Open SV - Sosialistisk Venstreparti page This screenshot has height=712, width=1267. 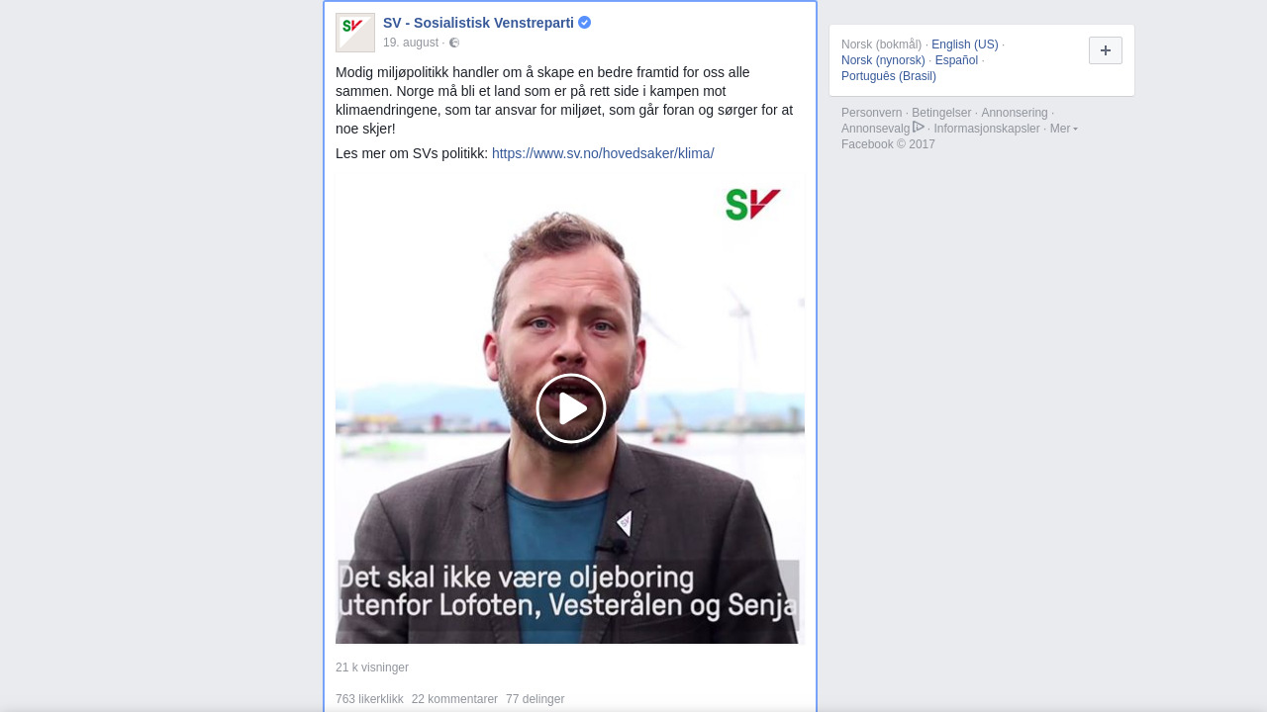(478, 23)
